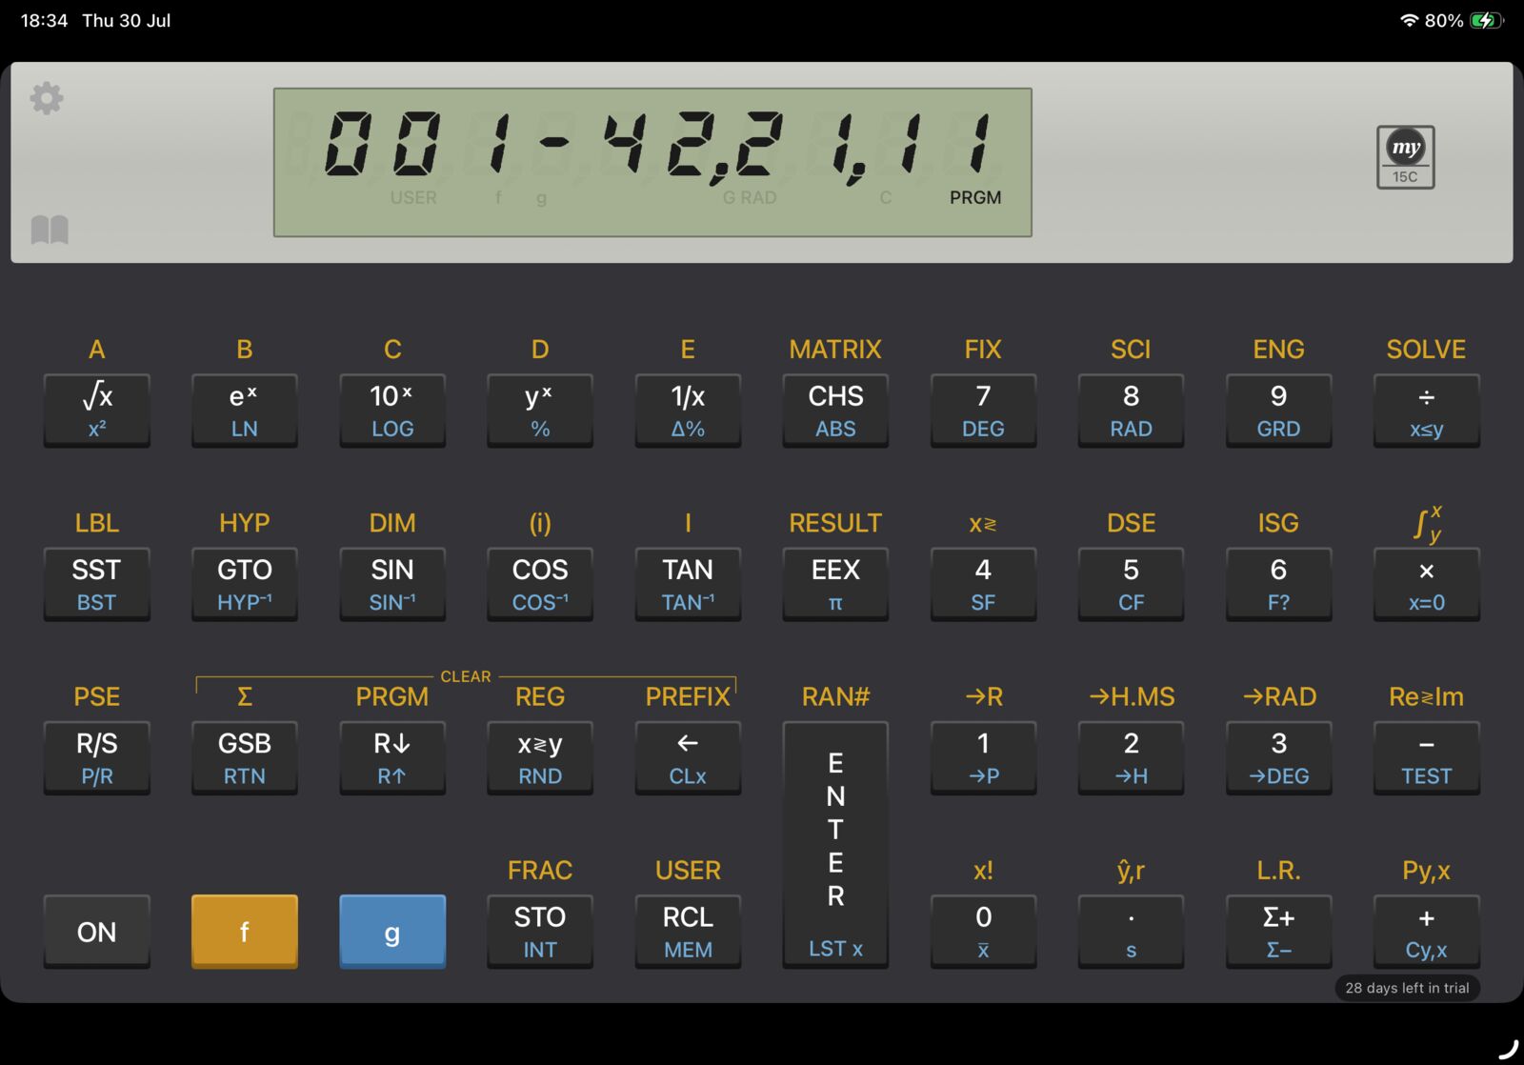The image size is (1524, 1065).
Task: Tap the my 15C logo badge
Action: [1405, 157]
